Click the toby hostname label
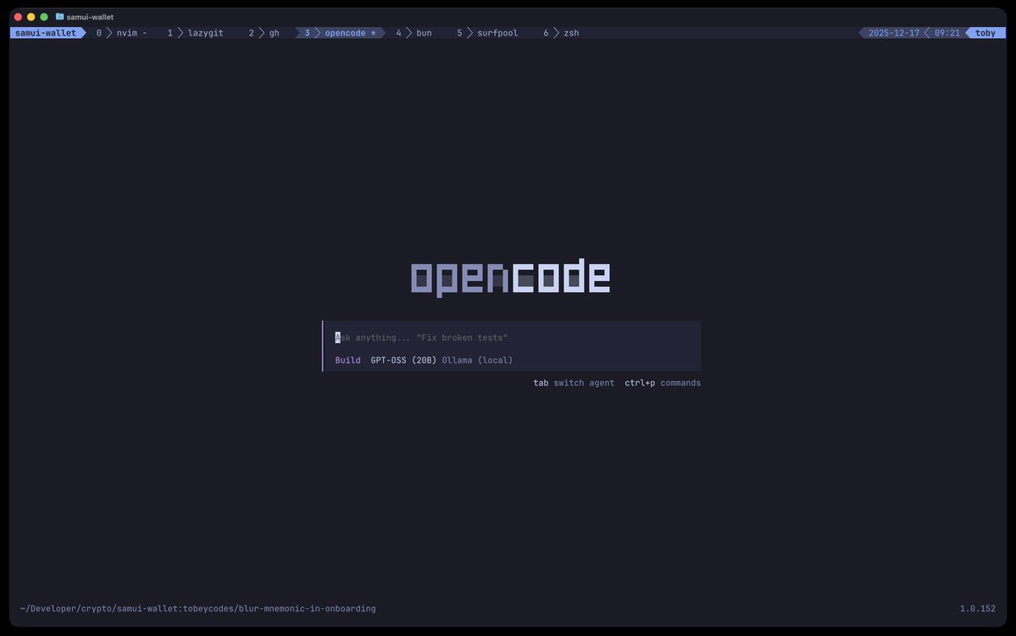Viewport: 1016px width, 636px height. [x=985, y=33]
